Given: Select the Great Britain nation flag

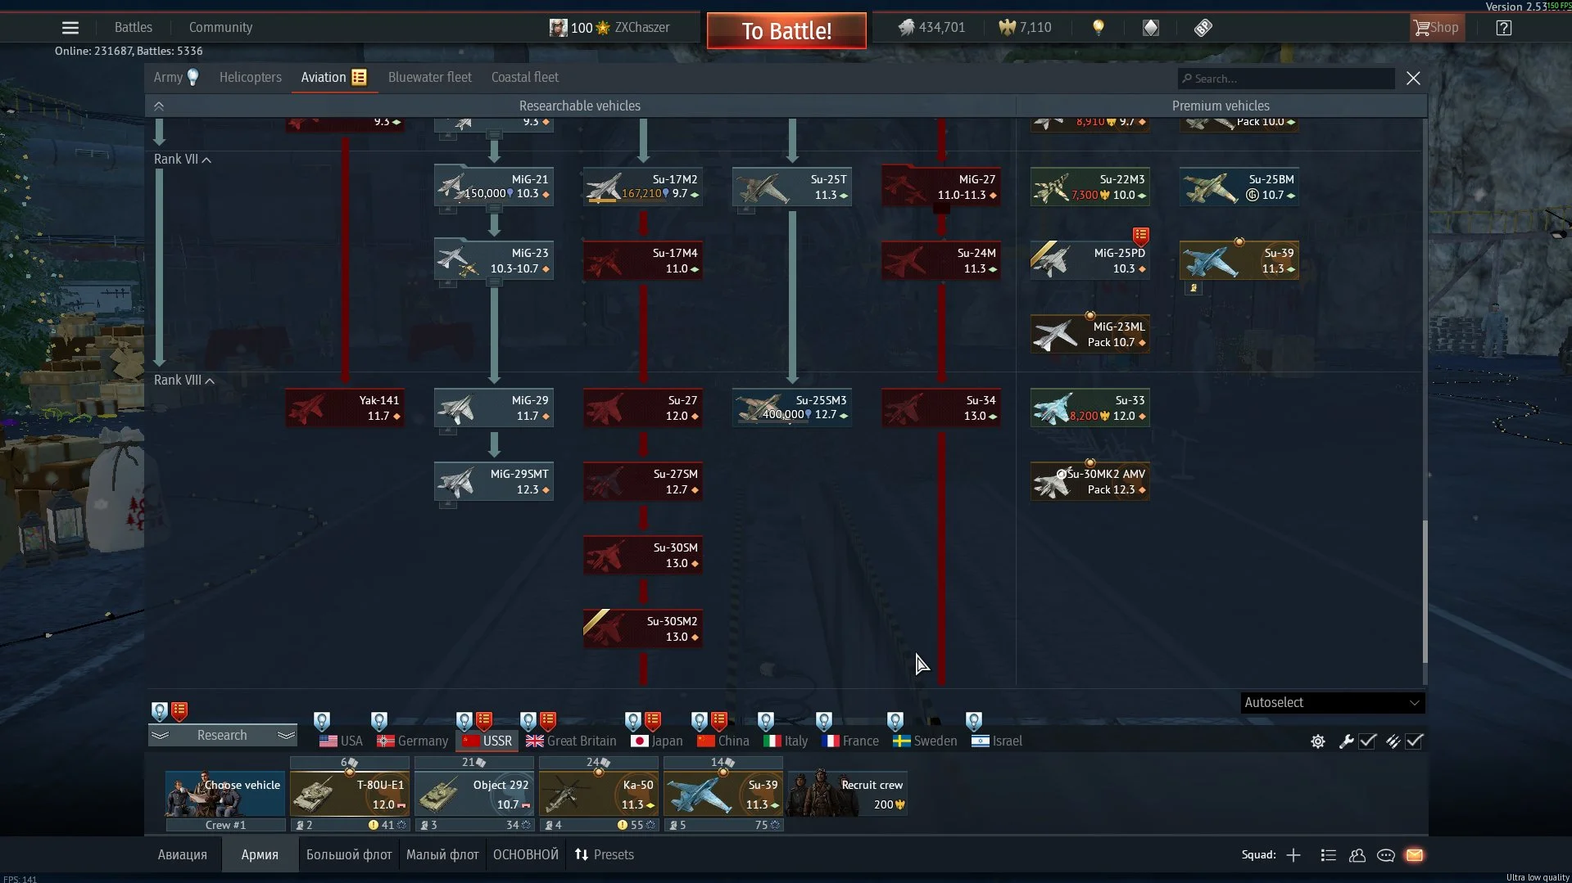Looking at the screenshot, I should tap(571, 741).
